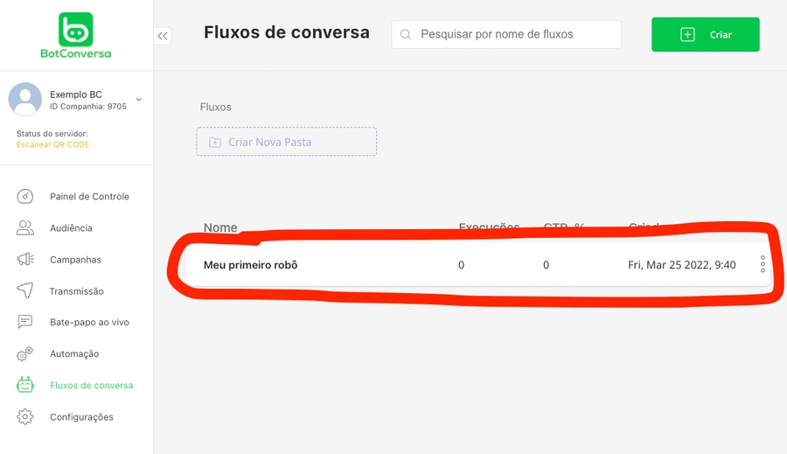
Task: Open three-dot menu for Meu primeiro robô
Action: coord(763,264)
